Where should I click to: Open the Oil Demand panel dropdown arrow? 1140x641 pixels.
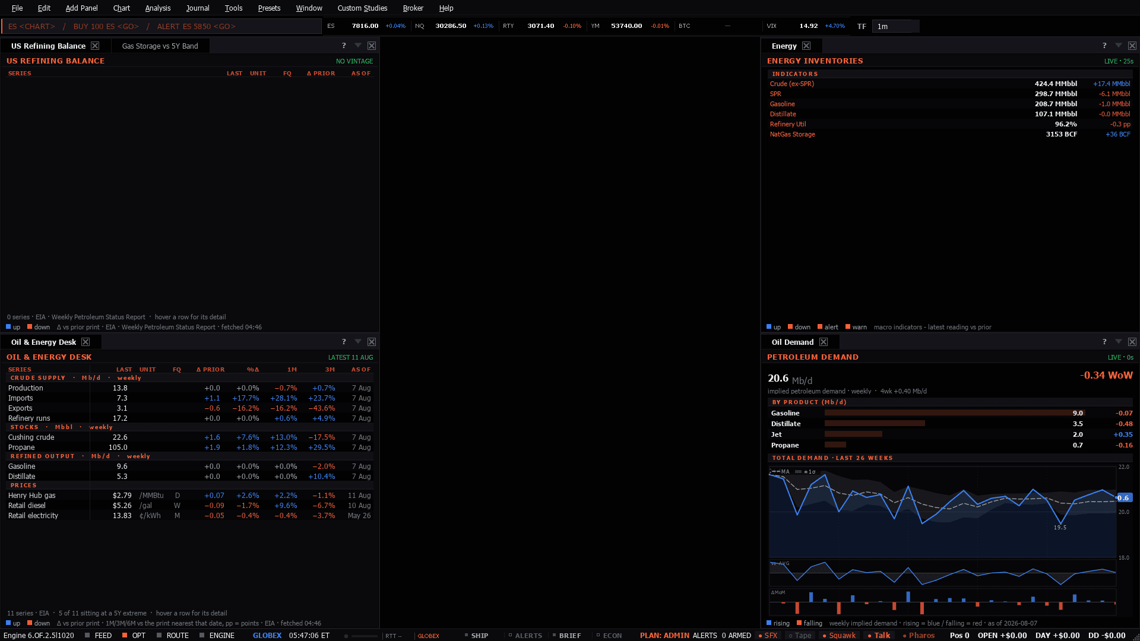1119,342
